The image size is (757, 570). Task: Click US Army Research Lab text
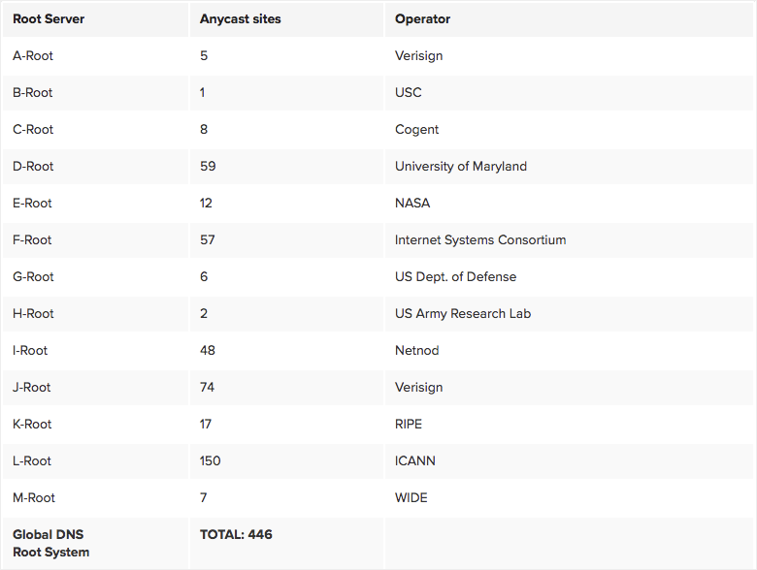click(x=462, y=314)
